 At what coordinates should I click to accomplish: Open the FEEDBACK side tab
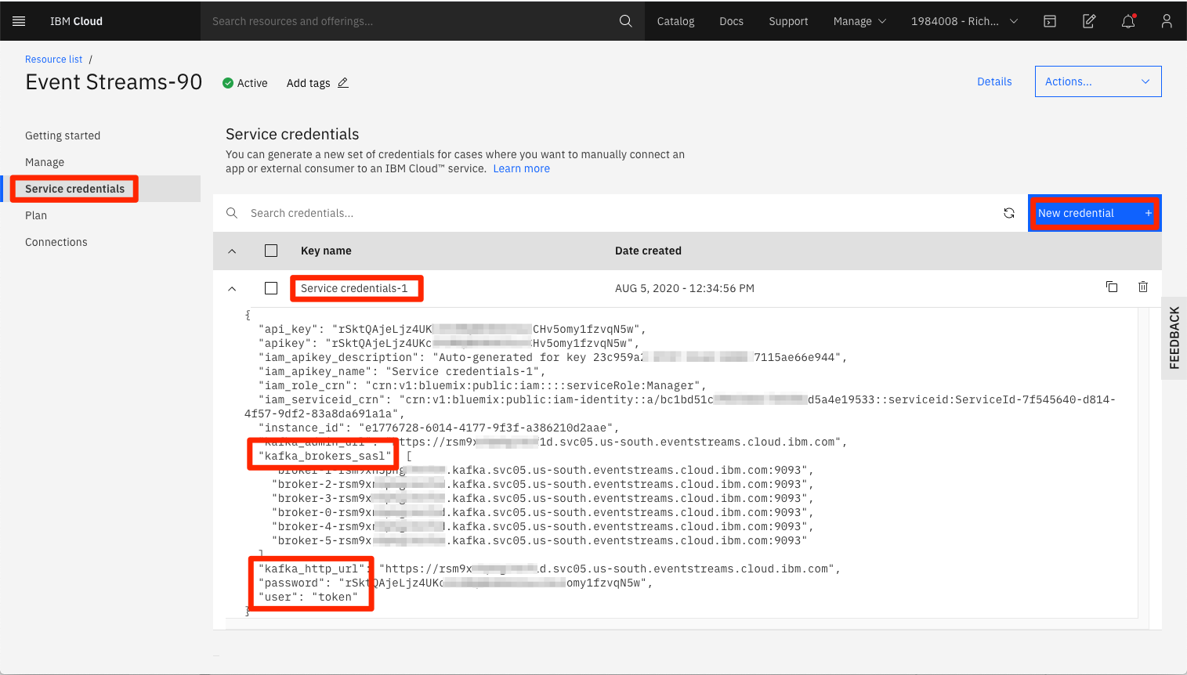tap(1174, 337)
